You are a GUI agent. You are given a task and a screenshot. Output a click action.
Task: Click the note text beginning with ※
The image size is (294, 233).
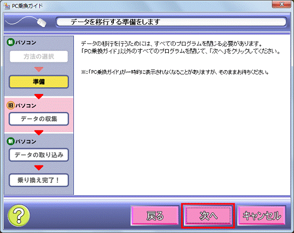175,72
